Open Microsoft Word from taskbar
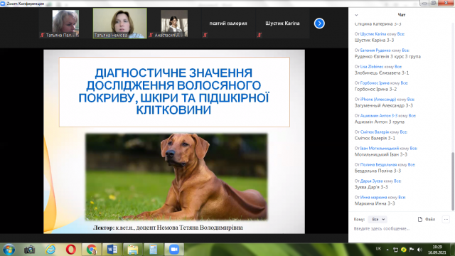This screenshot has width=455, height=256. 112,250
